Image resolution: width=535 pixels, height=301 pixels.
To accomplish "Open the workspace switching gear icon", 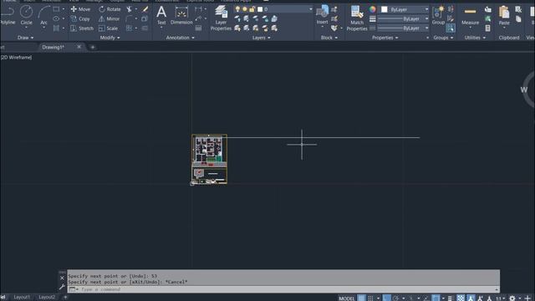I will [x=512, y=298].
